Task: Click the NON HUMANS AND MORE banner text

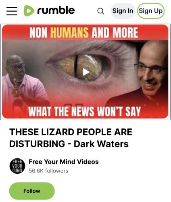Action: click(x=83, y=33)
